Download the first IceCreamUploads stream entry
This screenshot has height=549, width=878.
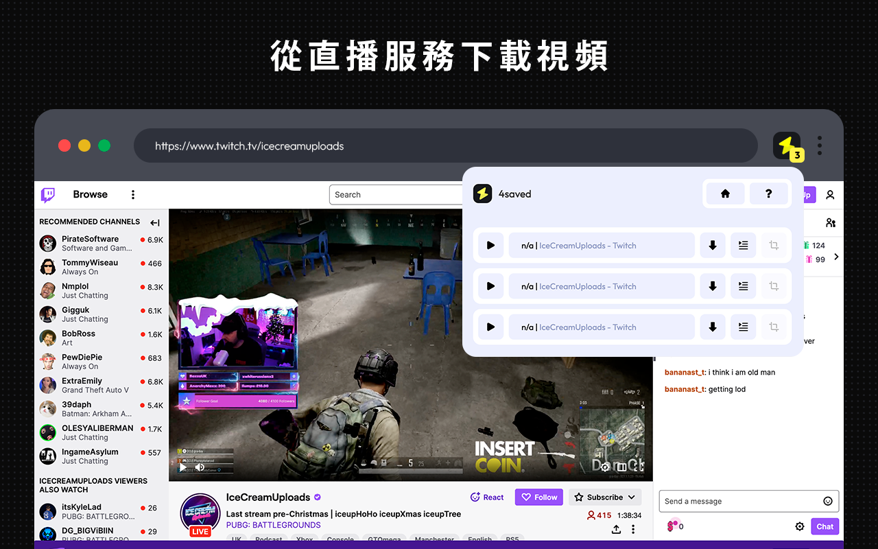(713, 245)
